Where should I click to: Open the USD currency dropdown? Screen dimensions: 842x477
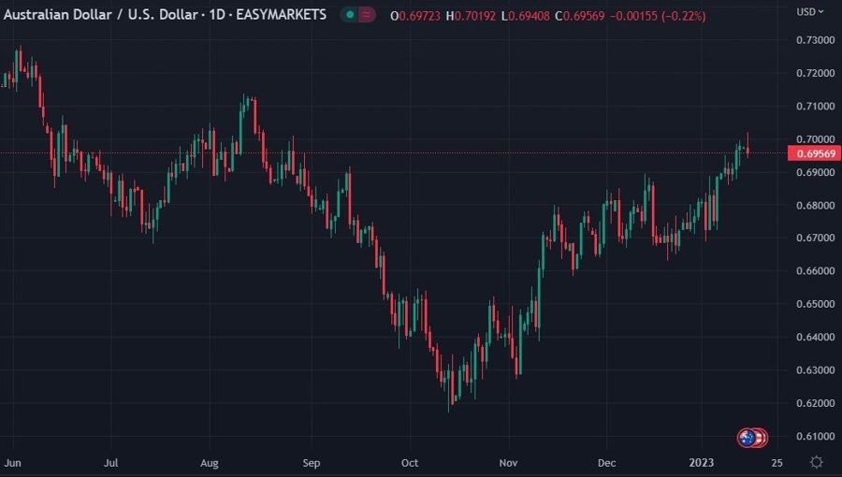810,11
